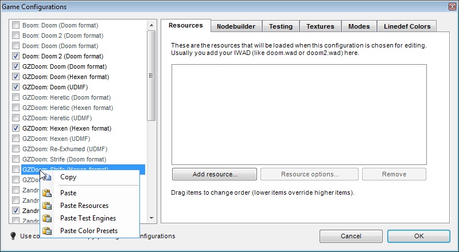
Task: Select GZDoom: Re-Exhumed (UDMF) row
Action: (65, 149)
